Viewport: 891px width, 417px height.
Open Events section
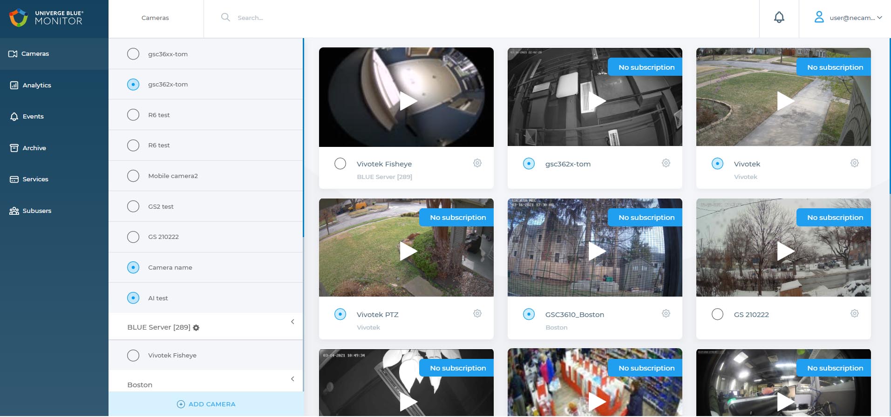click(x=54, y=116)
